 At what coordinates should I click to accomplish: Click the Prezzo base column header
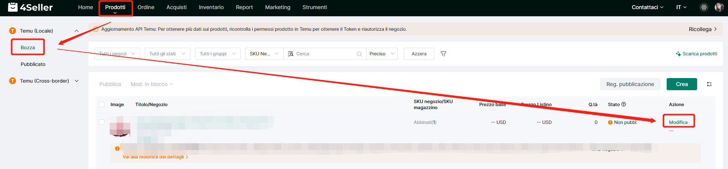pyautogui.click(x=493, y=105)
